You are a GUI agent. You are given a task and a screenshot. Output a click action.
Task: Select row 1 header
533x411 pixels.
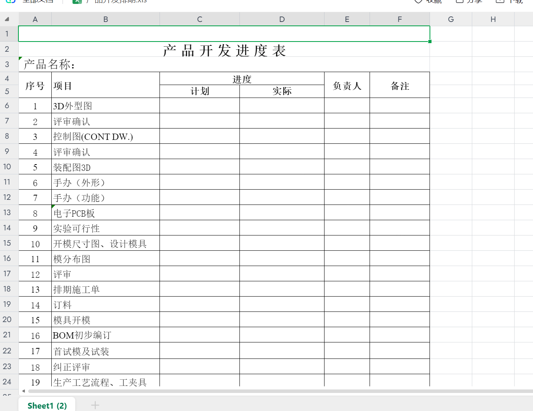point(7,34)
